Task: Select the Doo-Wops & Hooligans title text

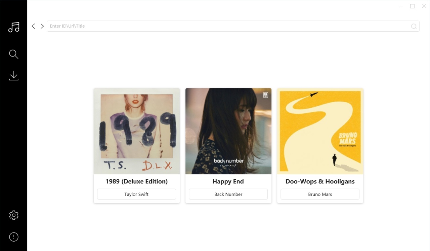Action: 320,181
